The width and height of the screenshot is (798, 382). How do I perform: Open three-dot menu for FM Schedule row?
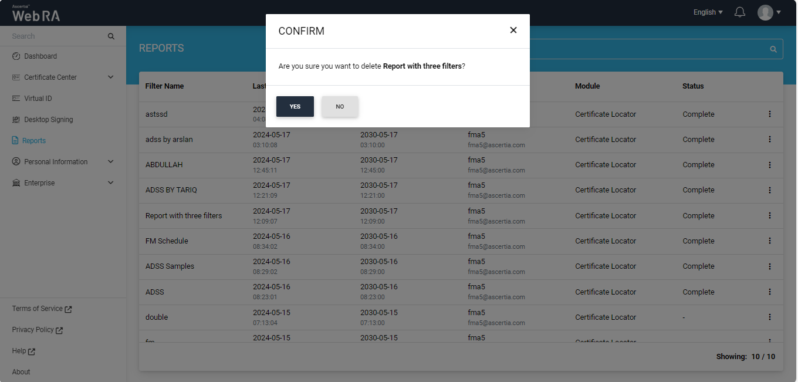[x=770, y=241]
